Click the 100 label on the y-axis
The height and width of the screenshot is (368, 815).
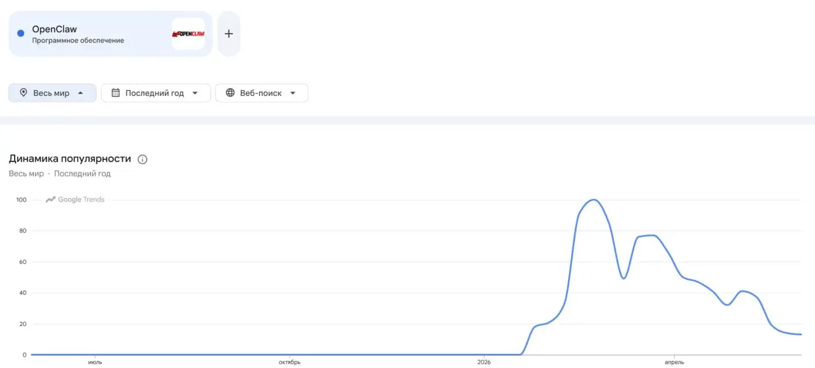(22, 200)
